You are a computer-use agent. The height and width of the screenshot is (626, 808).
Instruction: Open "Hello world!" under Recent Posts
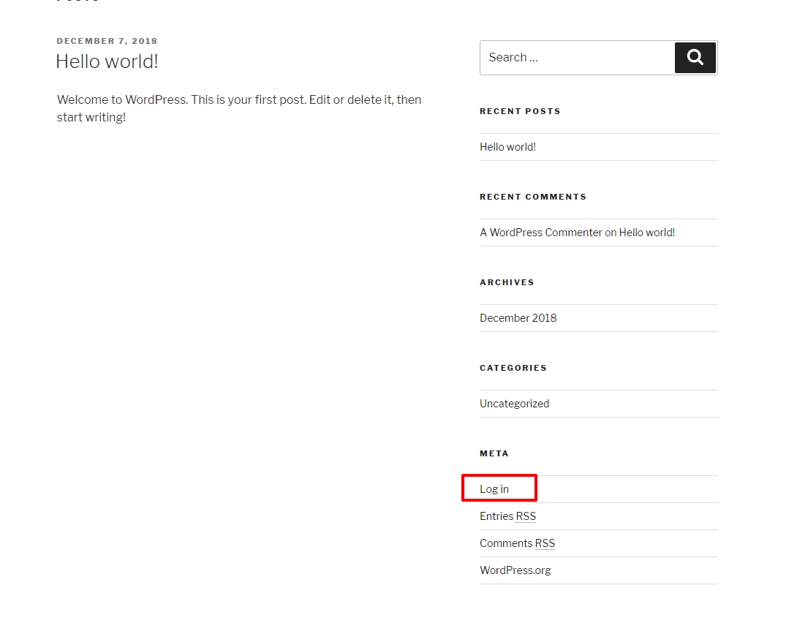(x=507, y=147)
